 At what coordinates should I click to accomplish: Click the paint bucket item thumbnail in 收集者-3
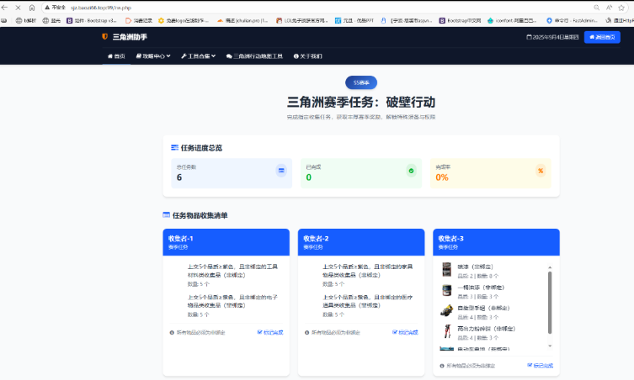(447, 289)
